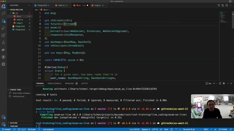234x131 pixels.
Task: Collapse the AXUM-WS-LIVE explorer section
Action: [16, 10]
